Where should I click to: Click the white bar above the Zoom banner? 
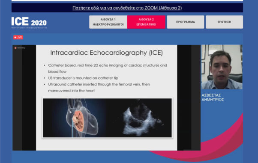click(127, 1)
